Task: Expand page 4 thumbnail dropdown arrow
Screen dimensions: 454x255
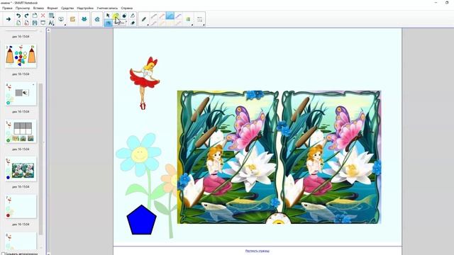Action: [33, 84]
